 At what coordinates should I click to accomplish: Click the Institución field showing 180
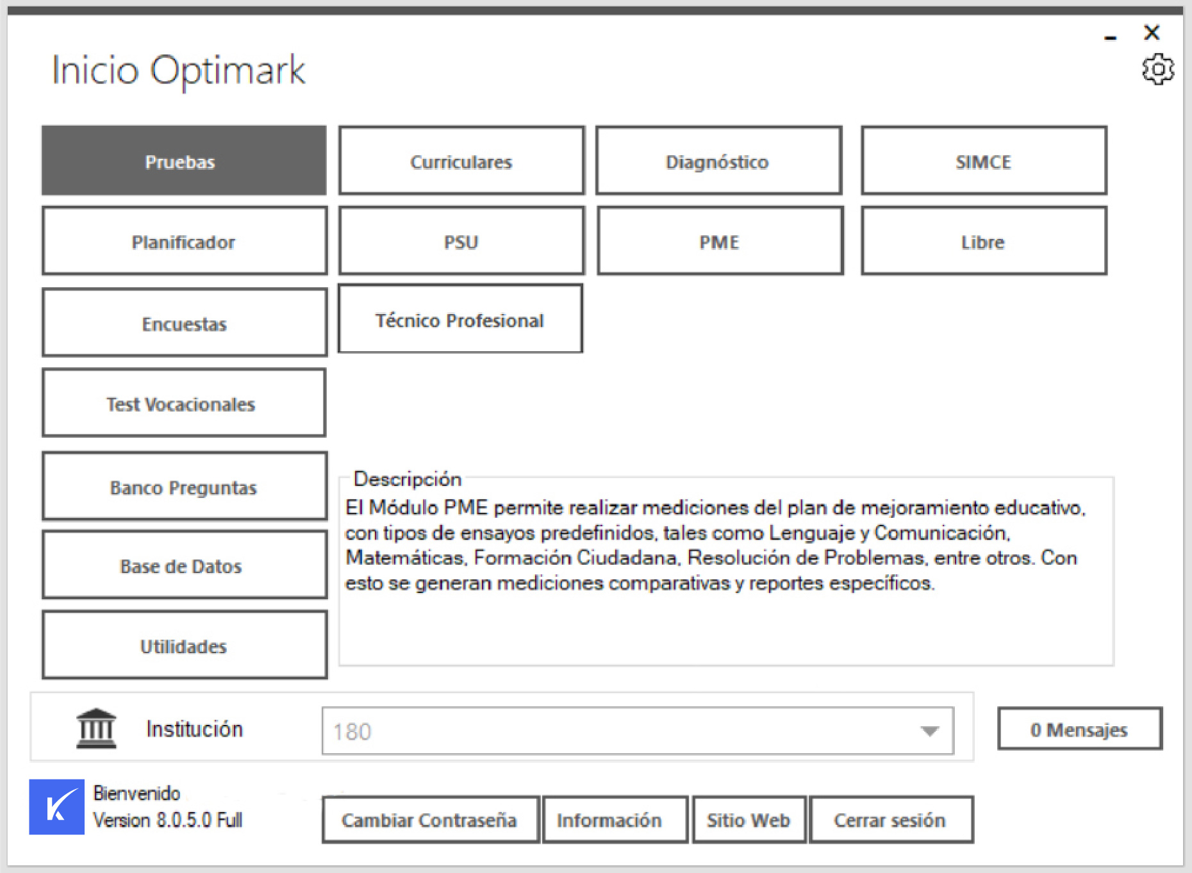coord(638,731)
